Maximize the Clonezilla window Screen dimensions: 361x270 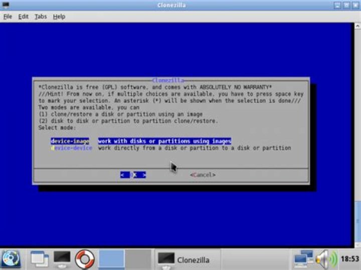point(346,5)
